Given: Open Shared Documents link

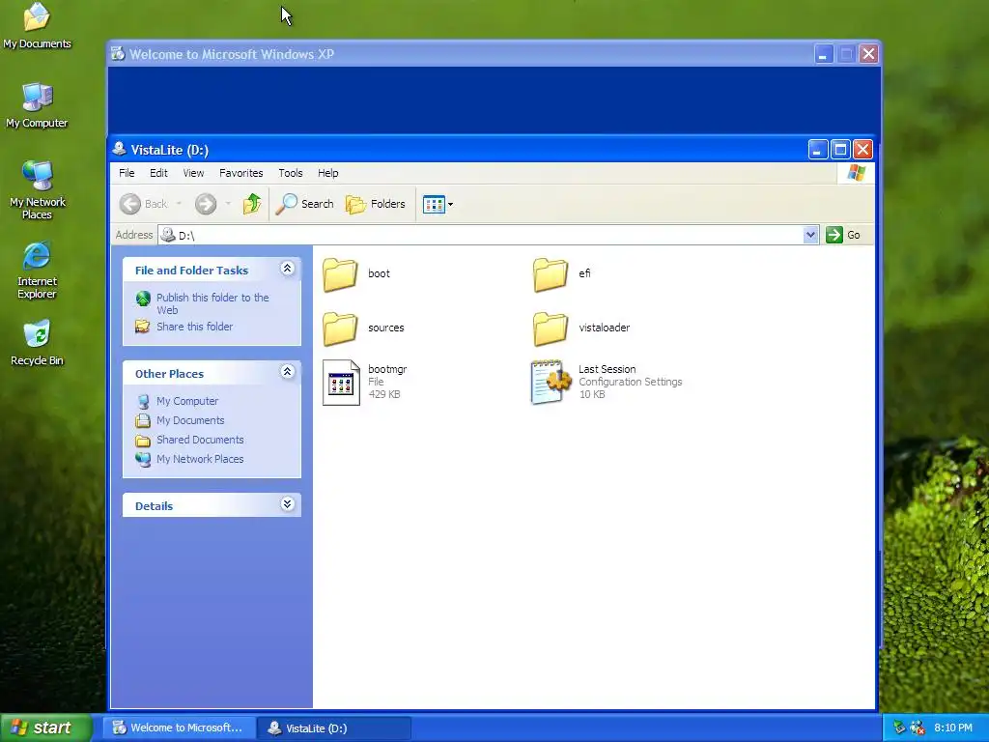Looking at the screenshot, I should tap(200, 440).
